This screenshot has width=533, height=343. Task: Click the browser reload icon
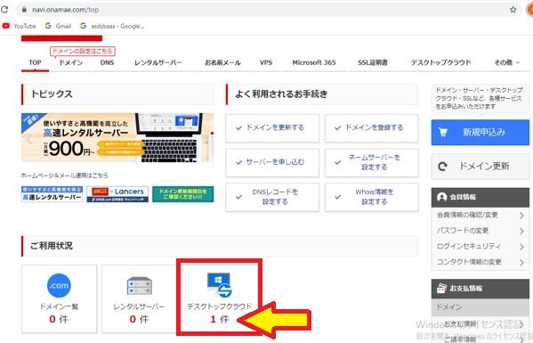(x=4, y=10)
